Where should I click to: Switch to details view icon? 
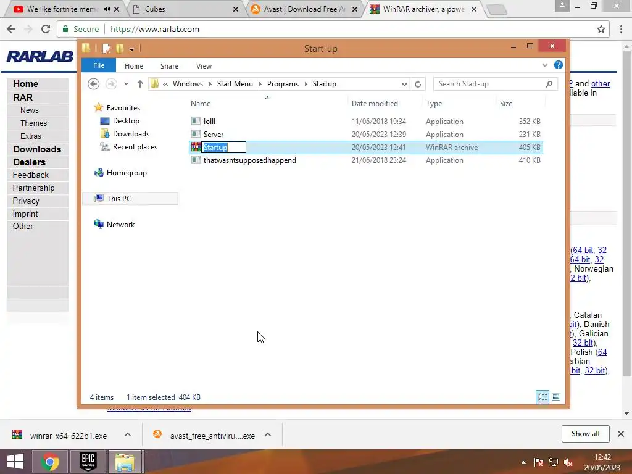point(543,397)
